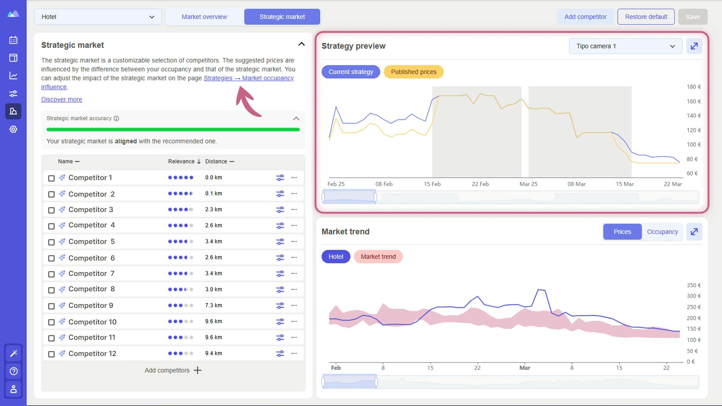Click the Strategies Market occupancy influence link
The height and width of the screenshot is (406, 722).
click(167, 82)
